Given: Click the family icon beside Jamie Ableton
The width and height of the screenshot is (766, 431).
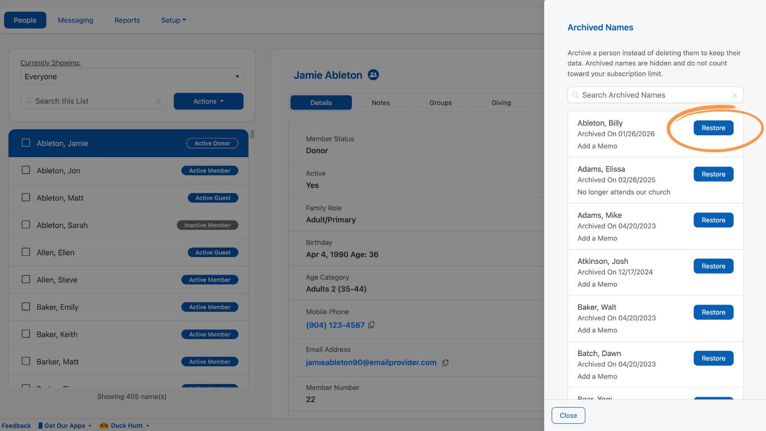Looking at the screenshot, I should (x=373, y=75).
